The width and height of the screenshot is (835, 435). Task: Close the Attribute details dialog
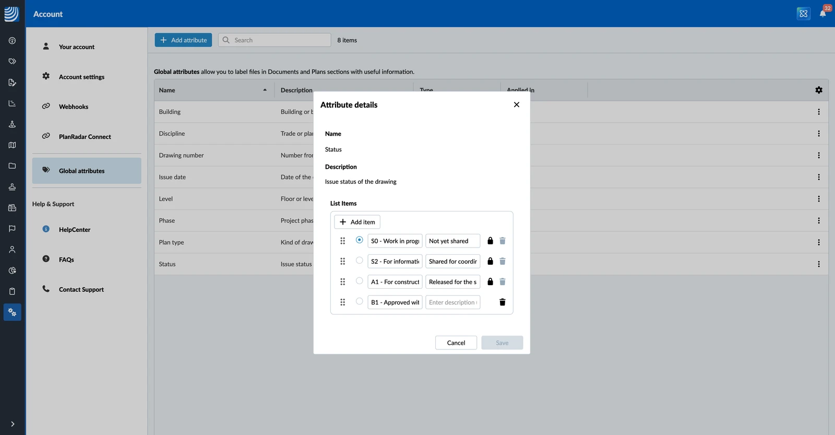click(517, 104)
